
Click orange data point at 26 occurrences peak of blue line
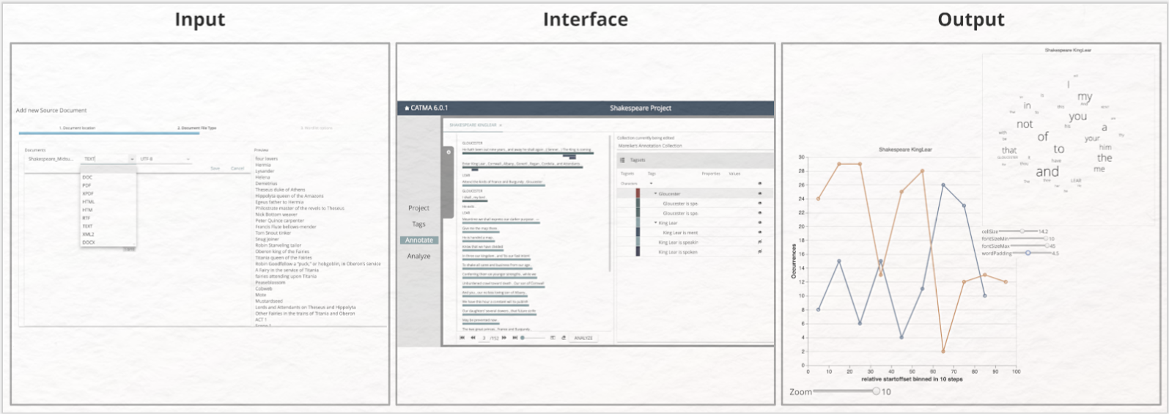[943, 185]
